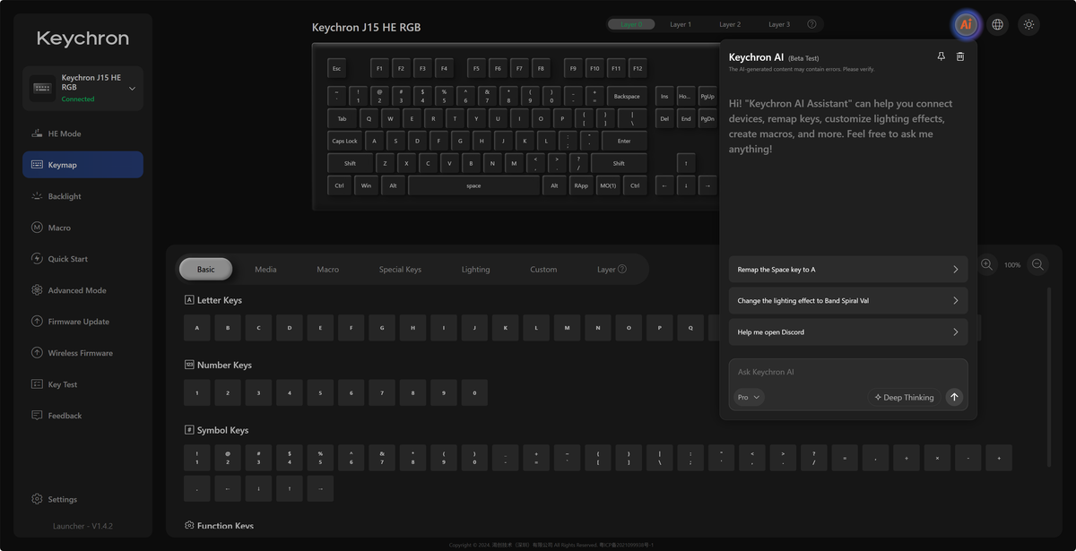This screenshot has height=551, width=1076.
Task: Choose number key 5 from Number Keys
Action: point(320,392)
